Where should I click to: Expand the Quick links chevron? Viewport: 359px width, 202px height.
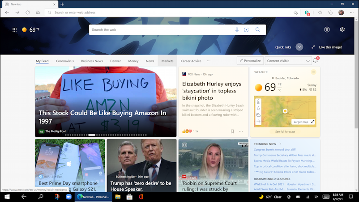[x=299, y=47]
